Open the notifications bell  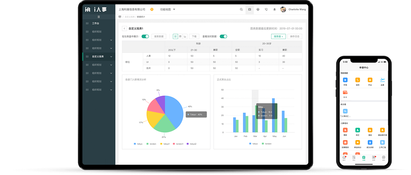[275, 9]
